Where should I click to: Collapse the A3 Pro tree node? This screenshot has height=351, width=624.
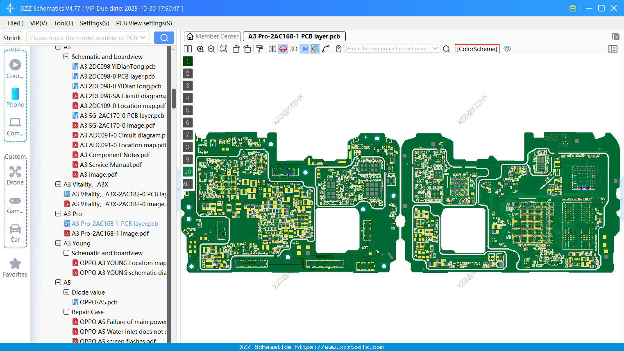[x=58, y=214]
